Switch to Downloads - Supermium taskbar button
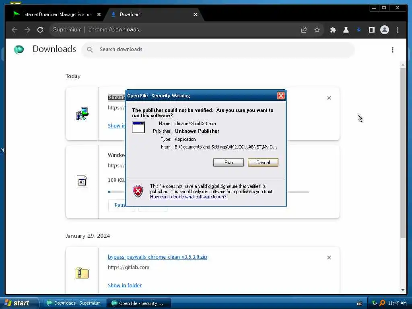Viewport: 412px width, 309px height. point(74,303)
